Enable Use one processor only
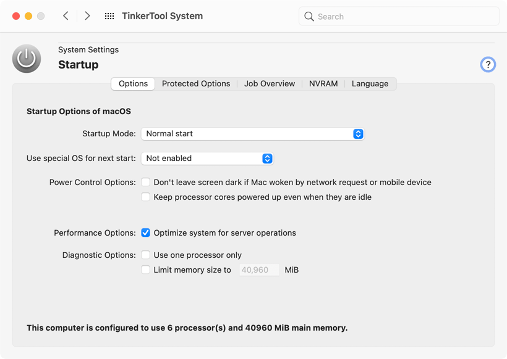Image resolution: width=507 pixels, height=359 pixels. 145,255
